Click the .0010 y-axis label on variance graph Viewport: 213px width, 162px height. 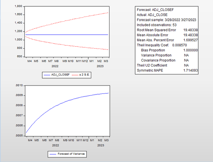(x=19, y=85)
